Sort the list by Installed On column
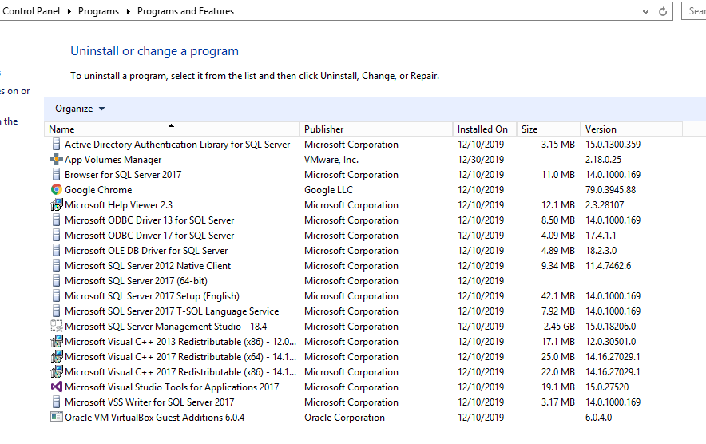Screen dimensions: 706x444 point(485,129)
